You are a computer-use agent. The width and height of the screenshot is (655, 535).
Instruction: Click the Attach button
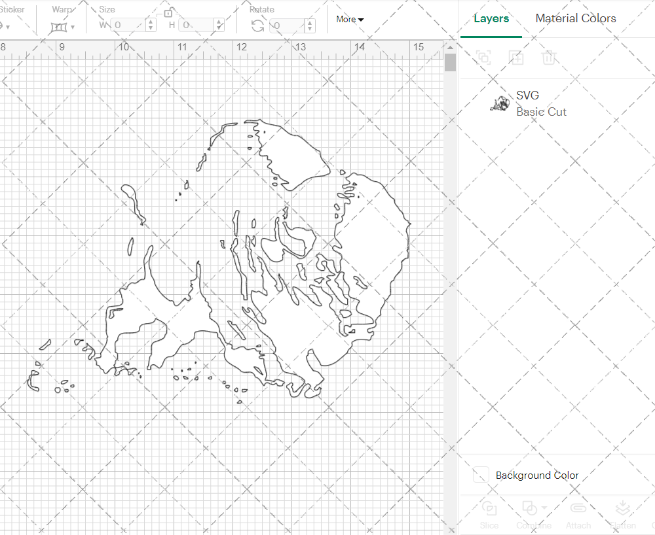tap(578, 515)
